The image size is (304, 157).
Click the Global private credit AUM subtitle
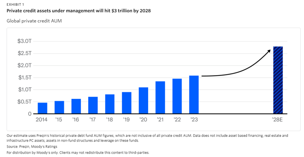(x=34, y=21)
